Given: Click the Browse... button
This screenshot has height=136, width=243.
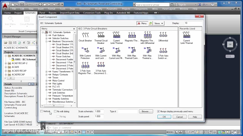Looking at the screenshot, I should coord(146,111).
